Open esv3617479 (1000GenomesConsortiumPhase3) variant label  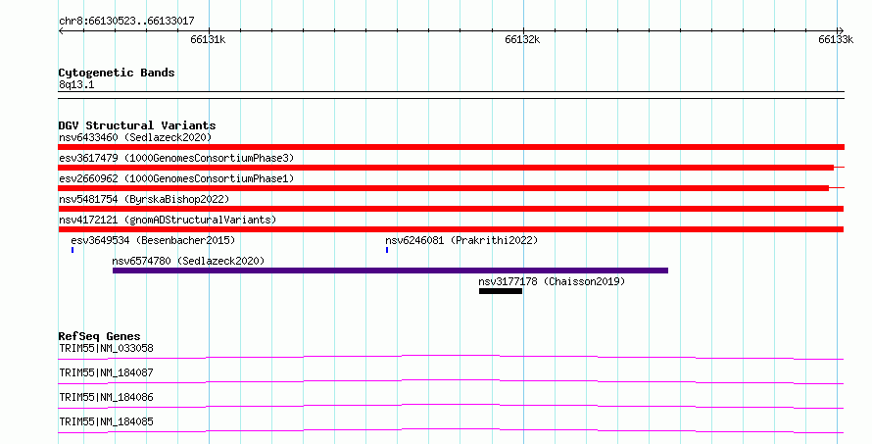click(x=176, y=158)
